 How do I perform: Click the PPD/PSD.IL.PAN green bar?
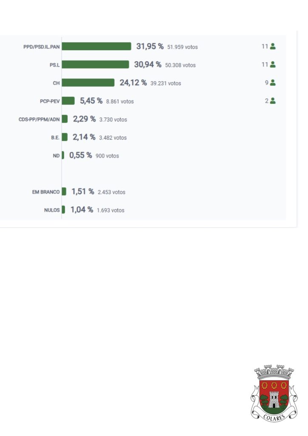[97, 46]
